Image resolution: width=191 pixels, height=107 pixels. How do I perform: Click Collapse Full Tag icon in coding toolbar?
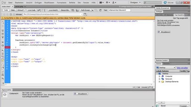pos(3,31)
